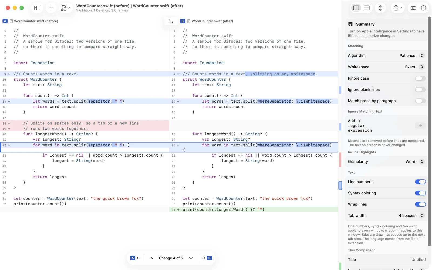The image size is (432, 270).
Task: Open the Whitespace Exact popup
Action: (x=414, y=67)
